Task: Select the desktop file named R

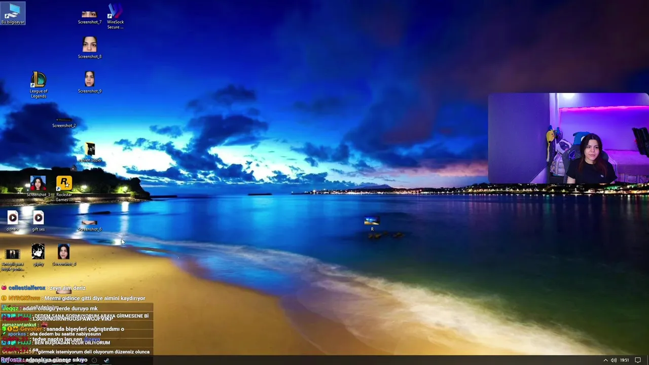Action: coord(372,224)
